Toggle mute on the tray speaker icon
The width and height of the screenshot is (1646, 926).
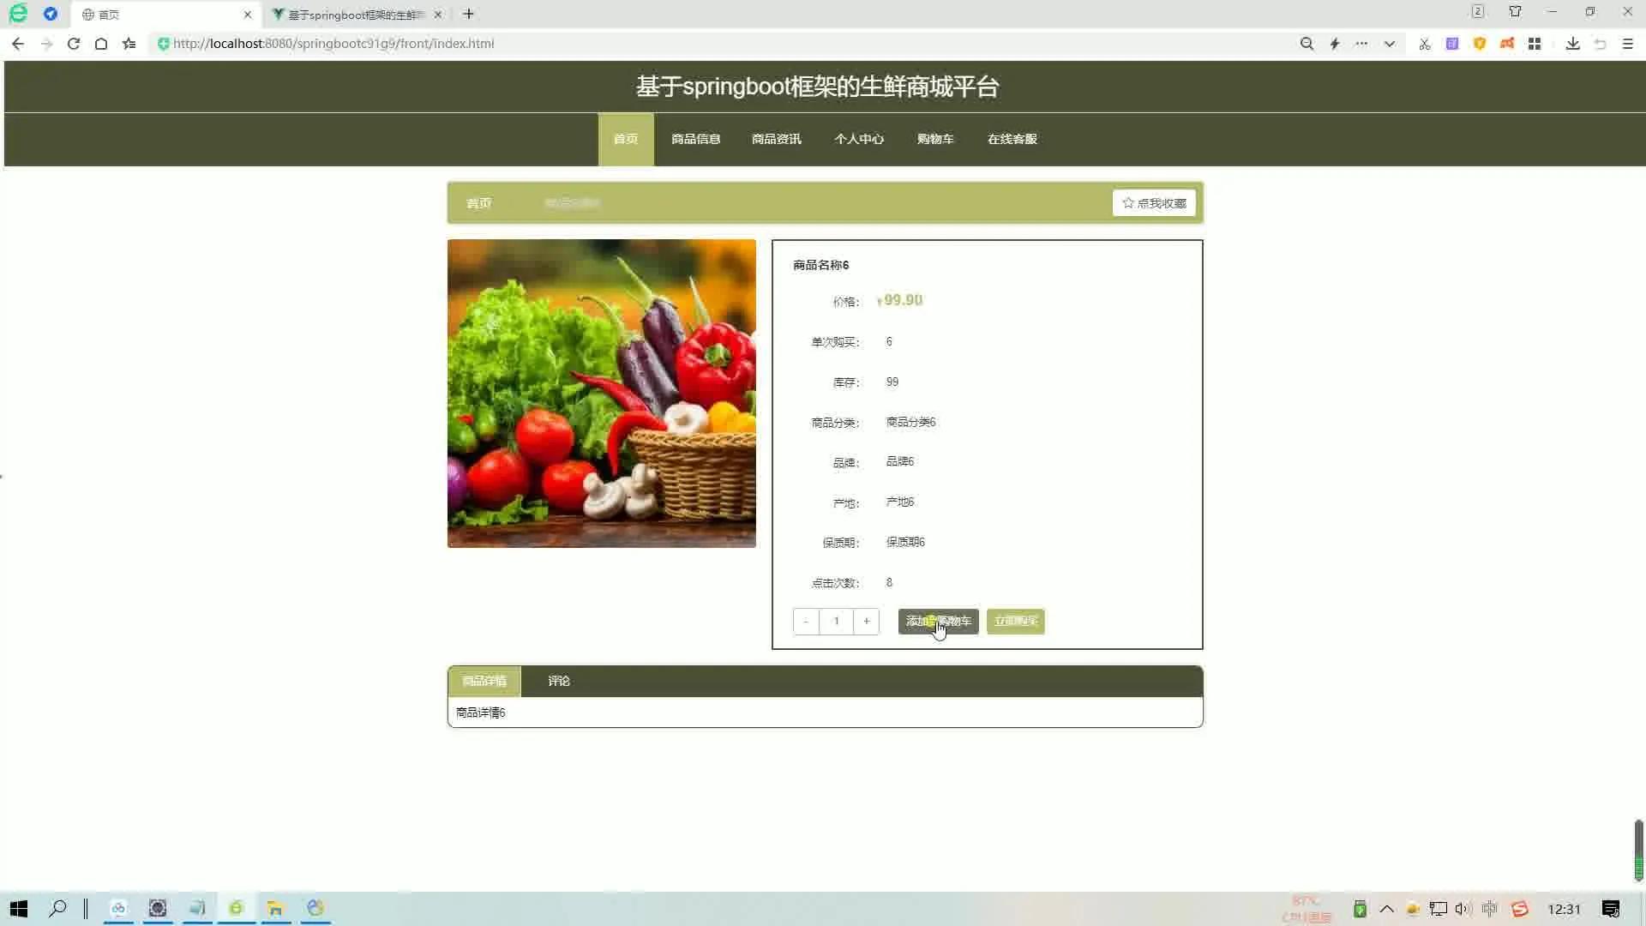pyautogui.click(x=1463, y=909)
